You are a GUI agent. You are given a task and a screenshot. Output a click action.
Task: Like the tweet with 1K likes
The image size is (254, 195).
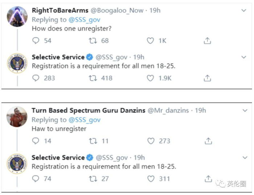click(x=150, y=41)
